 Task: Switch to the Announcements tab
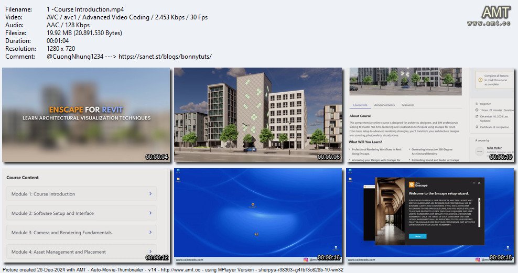384,105
